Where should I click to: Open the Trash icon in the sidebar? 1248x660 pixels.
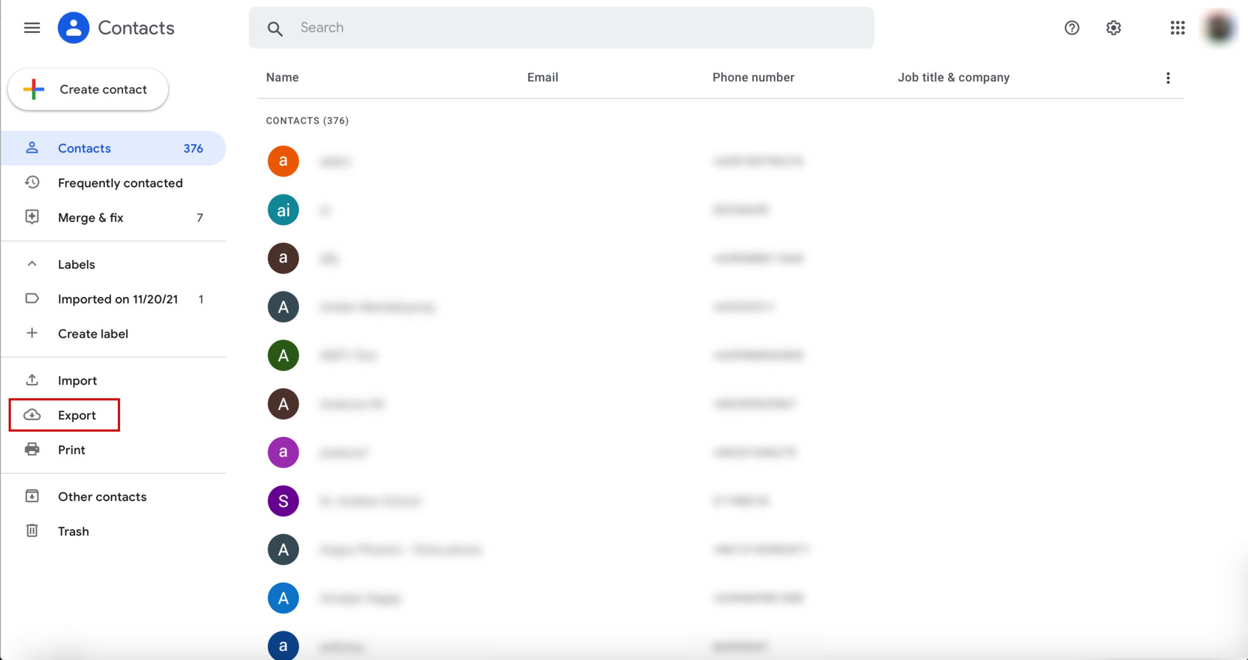point(32,531)
